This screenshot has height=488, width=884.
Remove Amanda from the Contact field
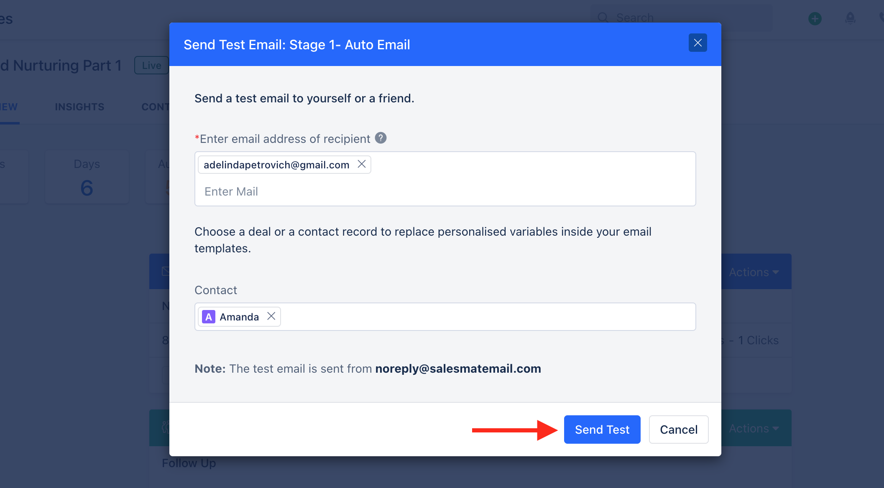pyautogui.click(x=271, y=316)
